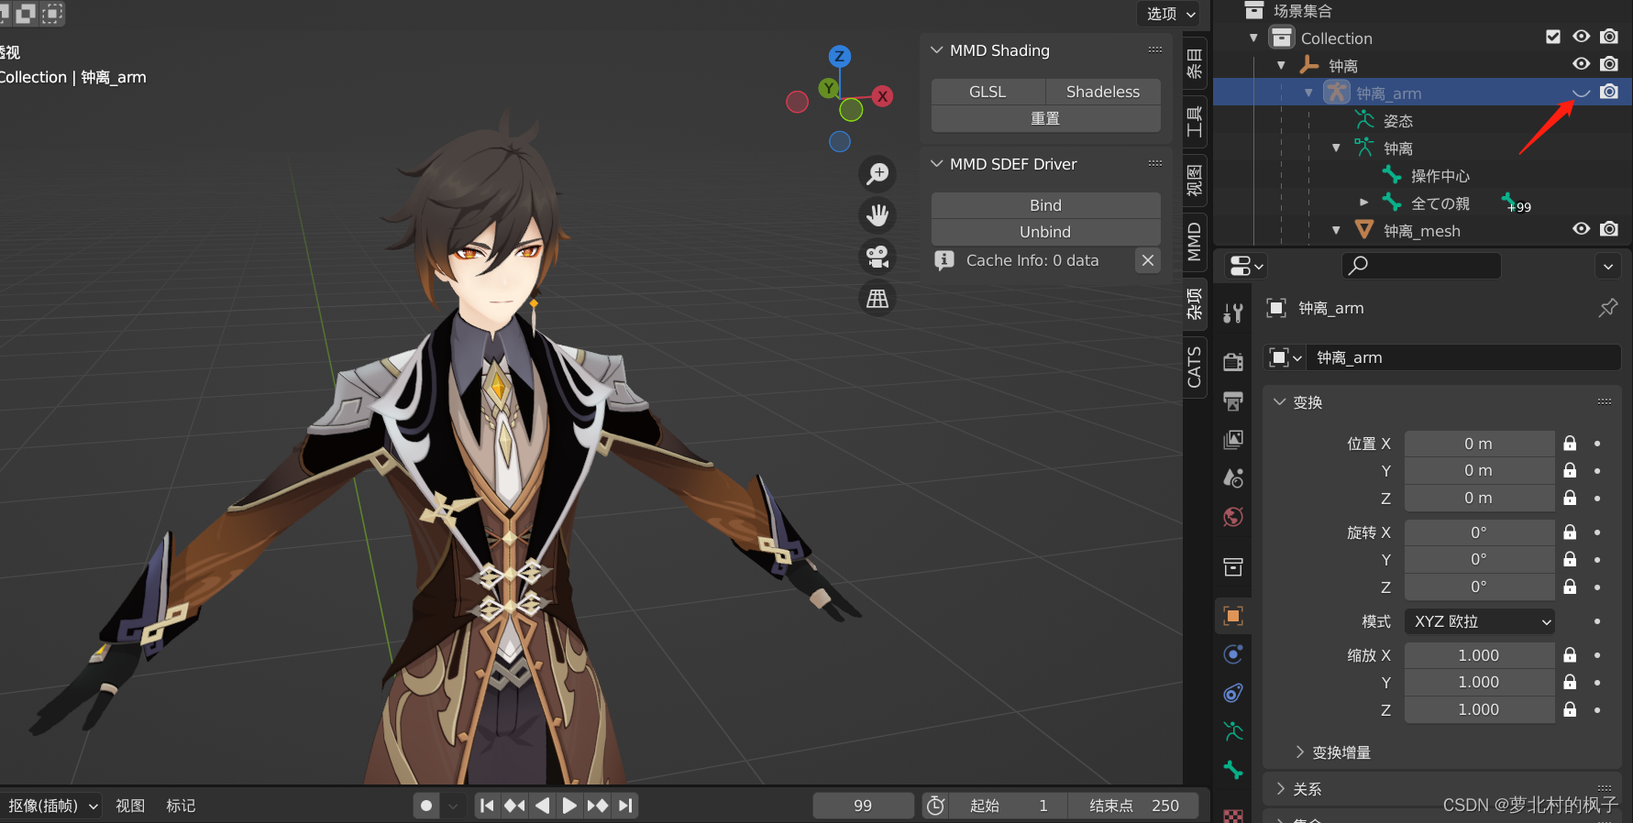Collapse the 钟离_arm outliner row

pyautogui.click(x=1308, y=93)
